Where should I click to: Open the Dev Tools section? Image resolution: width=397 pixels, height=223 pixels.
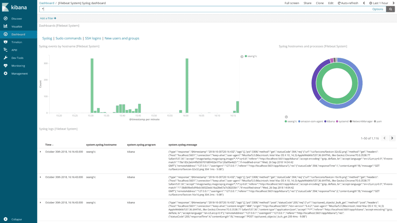[17, 58]
